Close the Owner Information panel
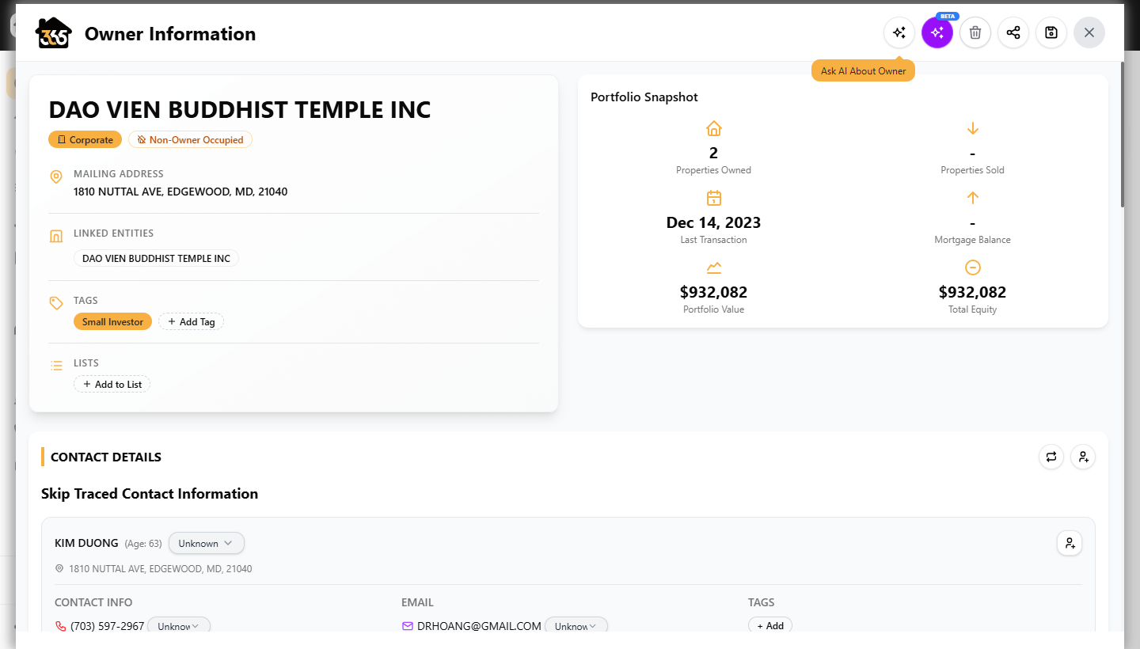Viewport: 1140px width, 649px height. click(x=1089, y=32)
